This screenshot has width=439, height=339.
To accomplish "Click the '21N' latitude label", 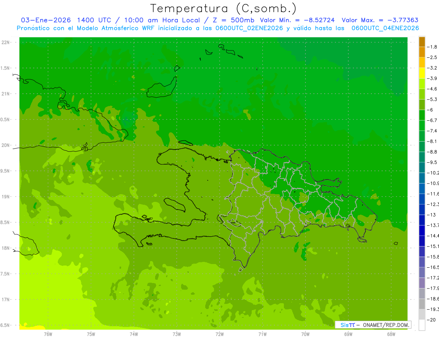I will coord(5,94).
